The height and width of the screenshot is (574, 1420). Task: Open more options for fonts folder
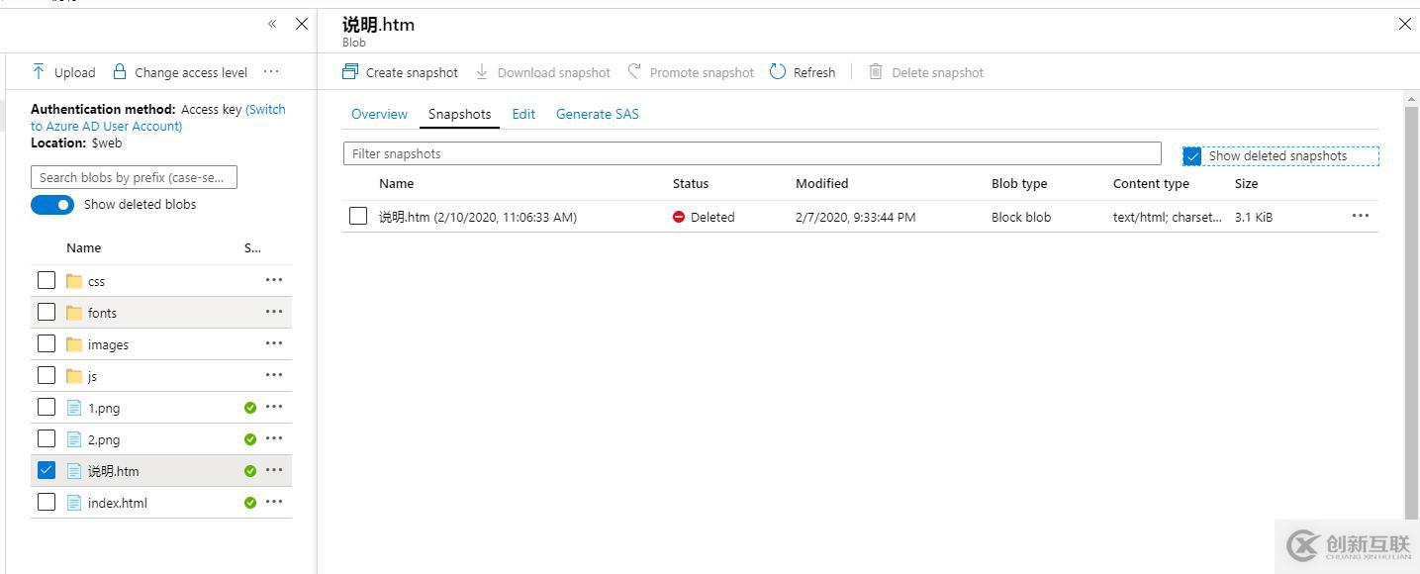[x=274, y=312]
